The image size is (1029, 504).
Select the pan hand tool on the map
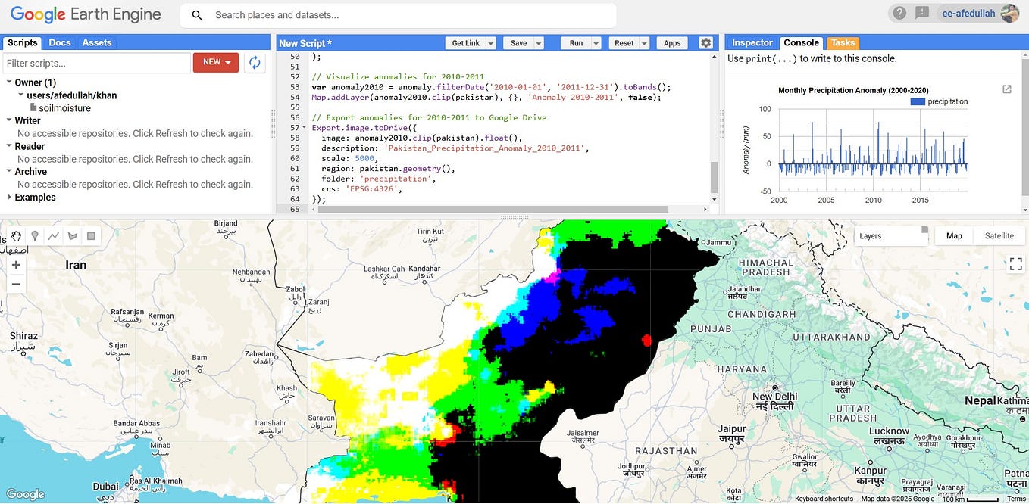(x=15, y=236)
